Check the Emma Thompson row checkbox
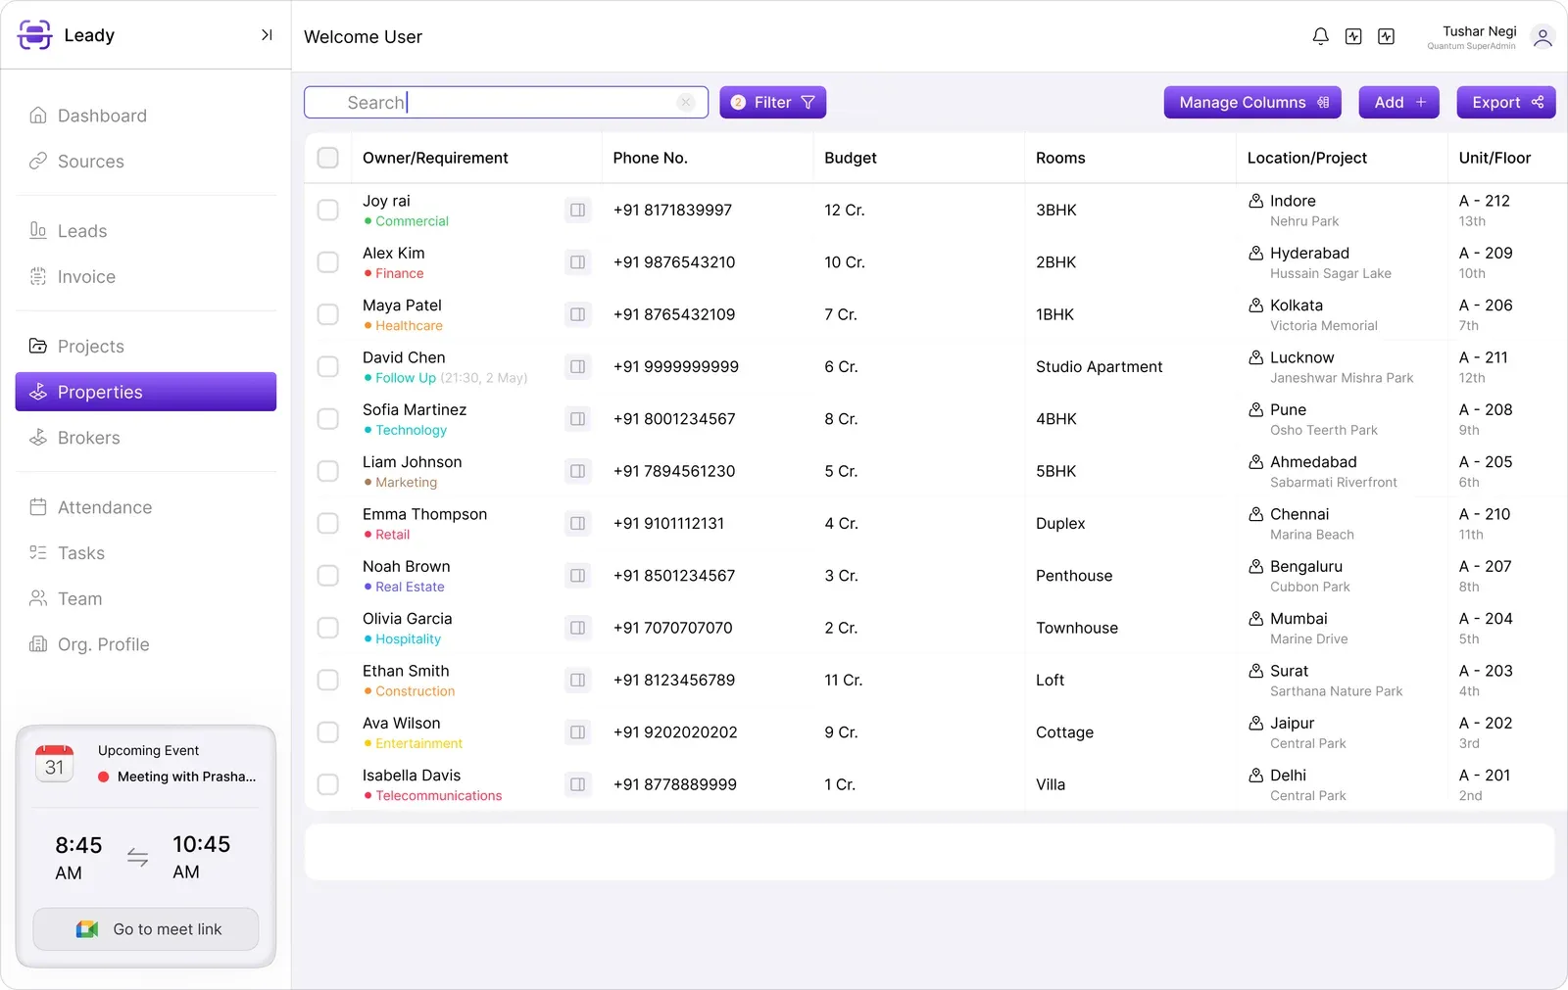Image resolution: width=1568 pixels, height=990 pixels. [328, 523]
